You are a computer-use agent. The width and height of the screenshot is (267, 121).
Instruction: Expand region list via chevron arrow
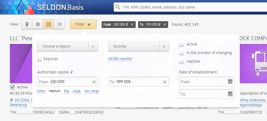pyautogui.click(x=93, y=46)
